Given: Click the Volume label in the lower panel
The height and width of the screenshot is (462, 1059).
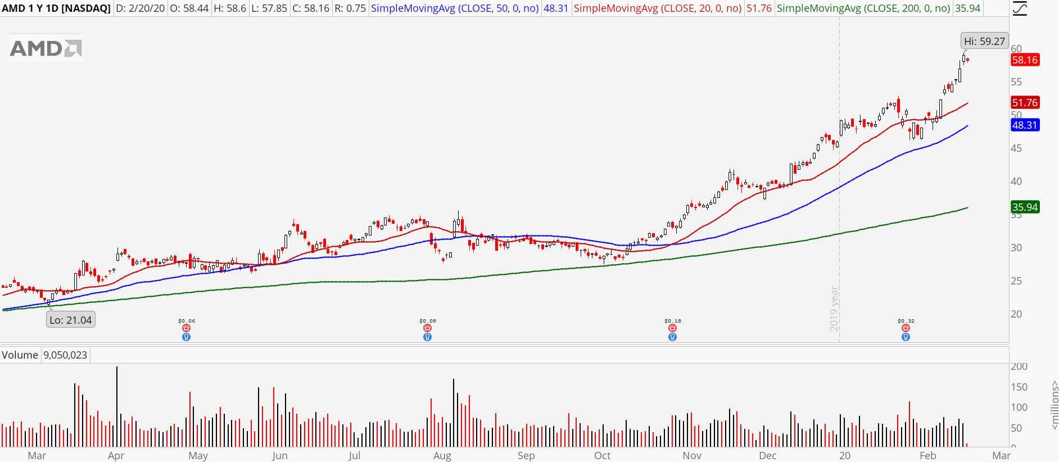Looking at the screenshot, I should point(20,355).
